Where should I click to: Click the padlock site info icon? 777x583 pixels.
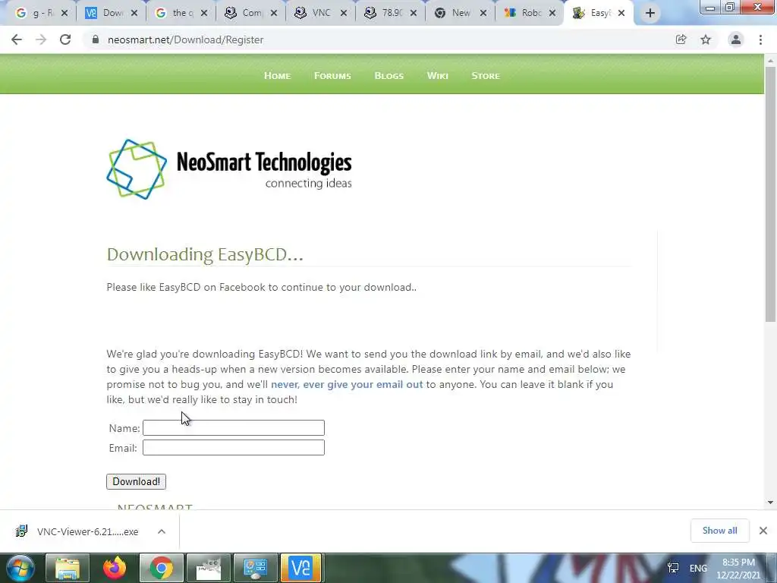tap(96, 39)
